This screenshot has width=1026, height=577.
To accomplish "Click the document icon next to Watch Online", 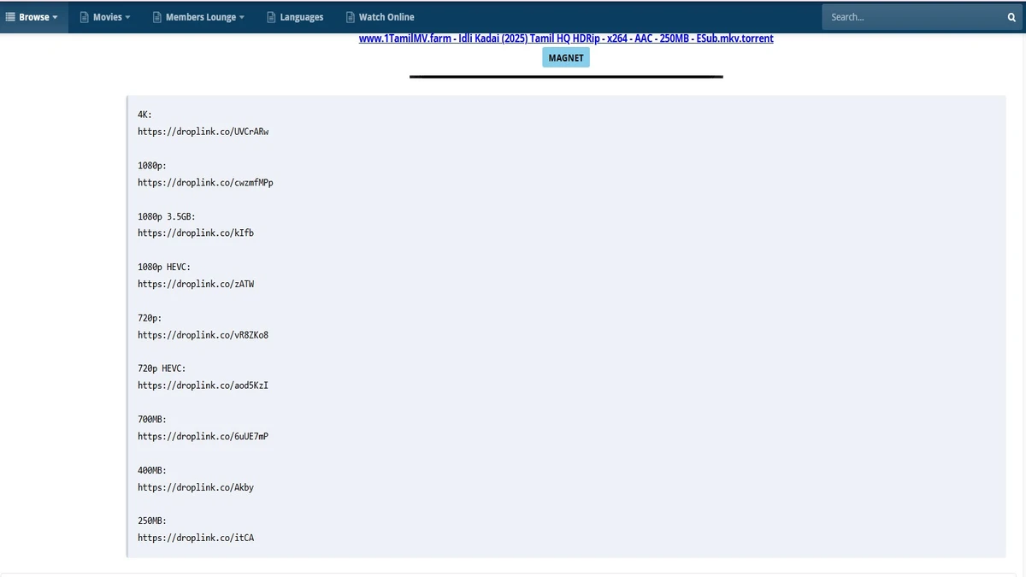I will click(351, 17).
